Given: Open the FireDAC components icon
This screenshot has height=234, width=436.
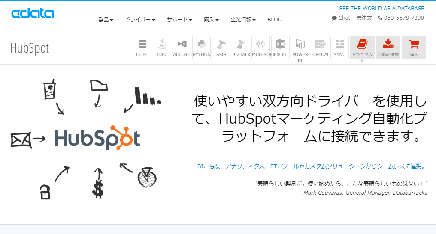Looking at the screenshot, I should (320, 47).
